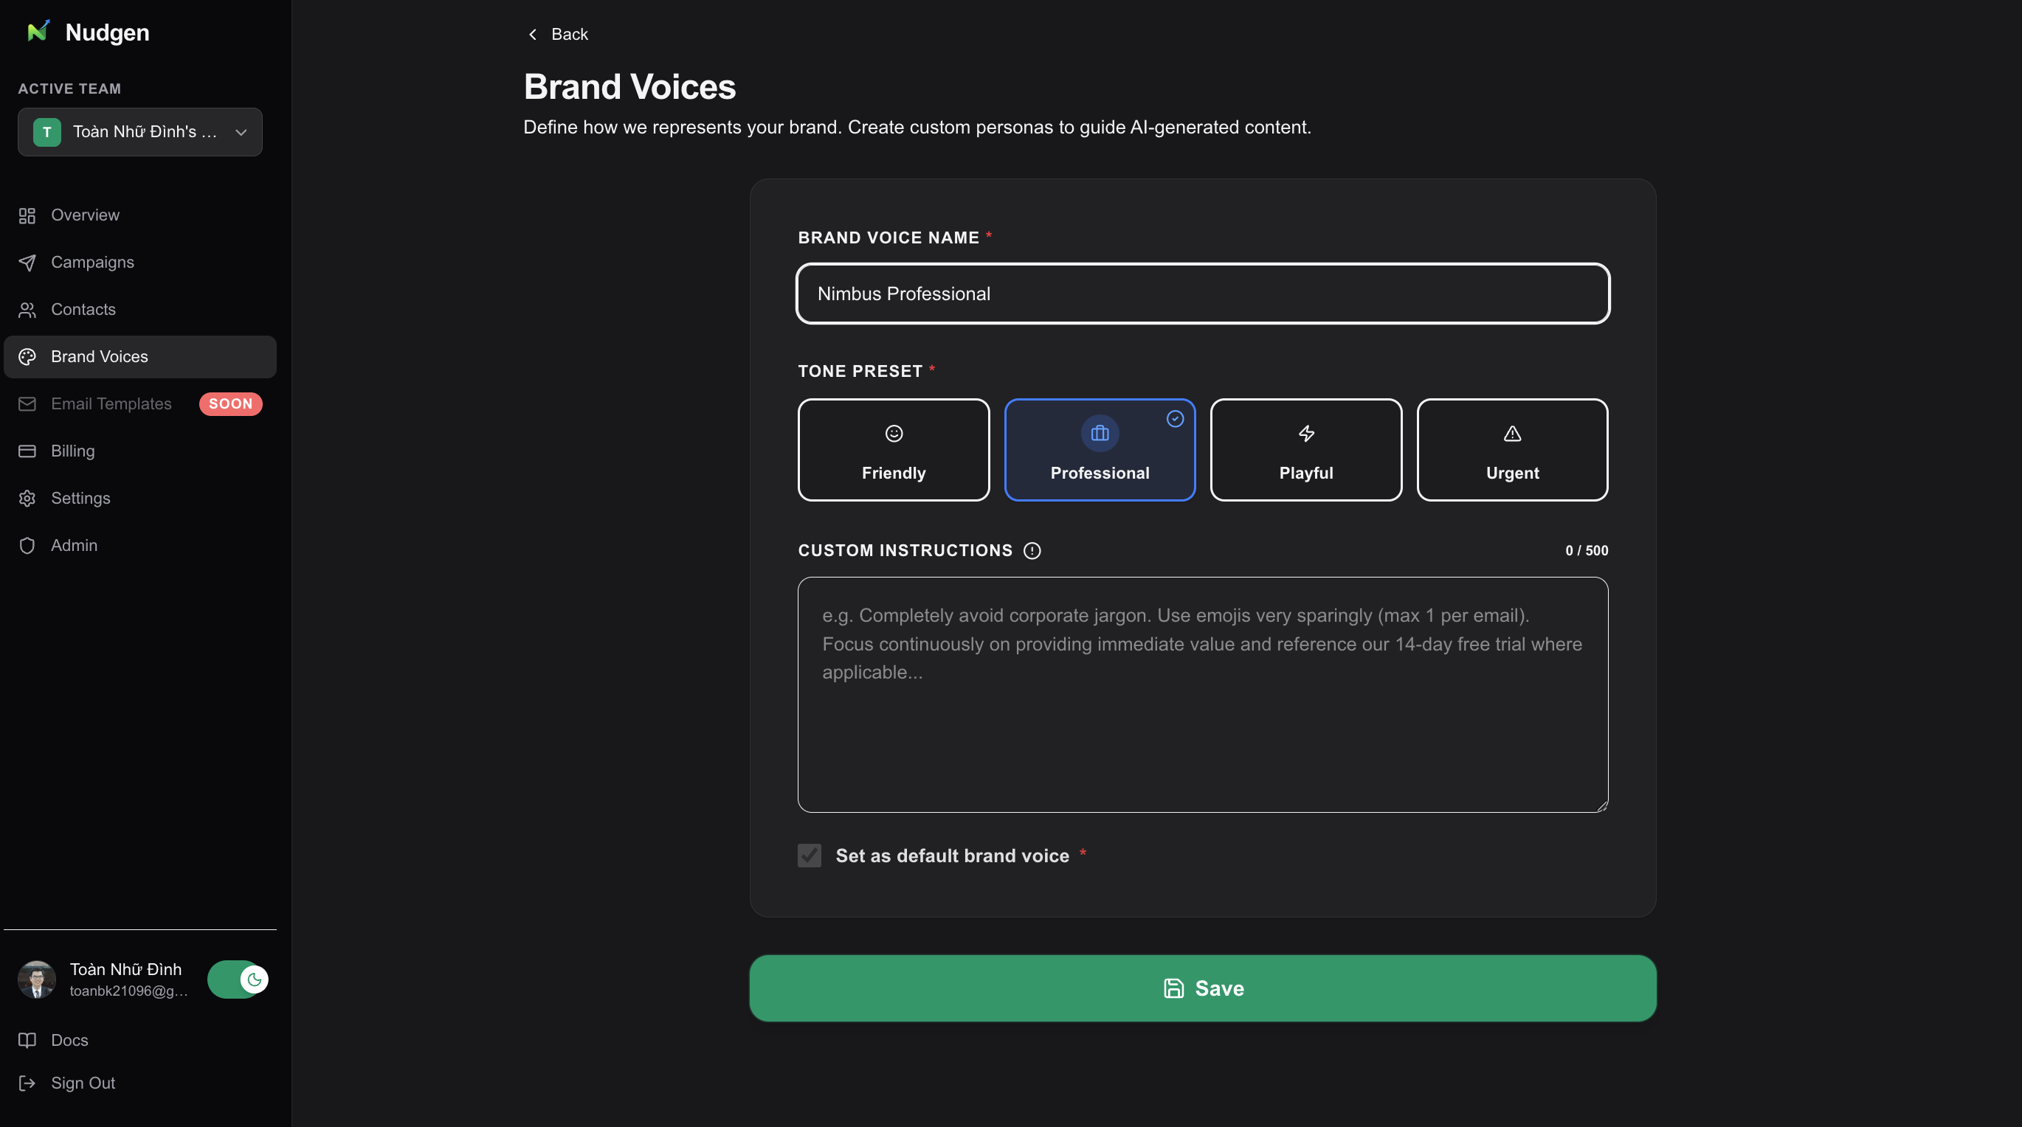Click the Professional briefcase icon
Image resolution: width=2022 pixels, height=1127 pixels.
click(1100, 434)
